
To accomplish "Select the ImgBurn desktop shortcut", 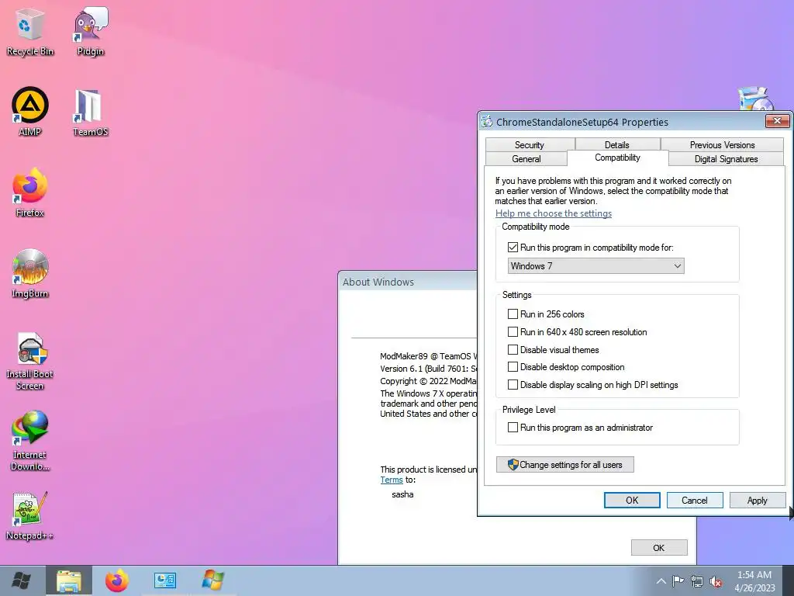I will point(30,274).
